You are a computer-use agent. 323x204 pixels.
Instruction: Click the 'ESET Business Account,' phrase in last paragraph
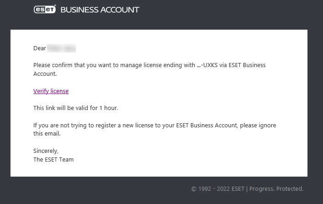[207, 126]
